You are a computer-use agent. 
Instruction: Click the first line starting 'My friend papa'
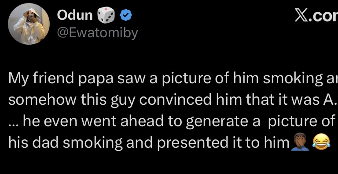point(173,79)
